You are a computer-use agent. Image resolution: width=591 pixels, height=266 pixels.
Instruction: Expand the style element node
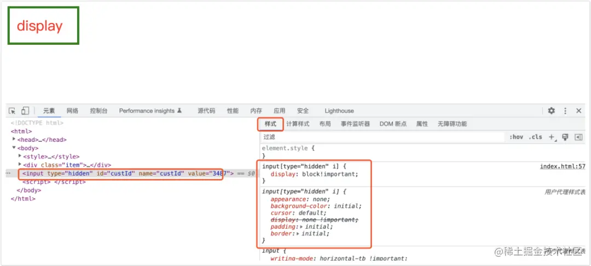pos(20,157)
